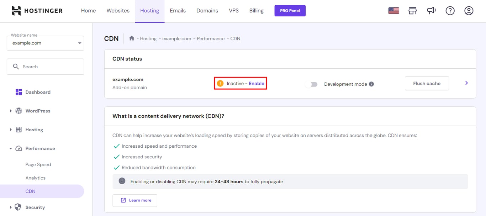Click the Development mode info tooltip icon
Image resolution: width=486 pixels, height=216 pixels.
pos(371,84)
